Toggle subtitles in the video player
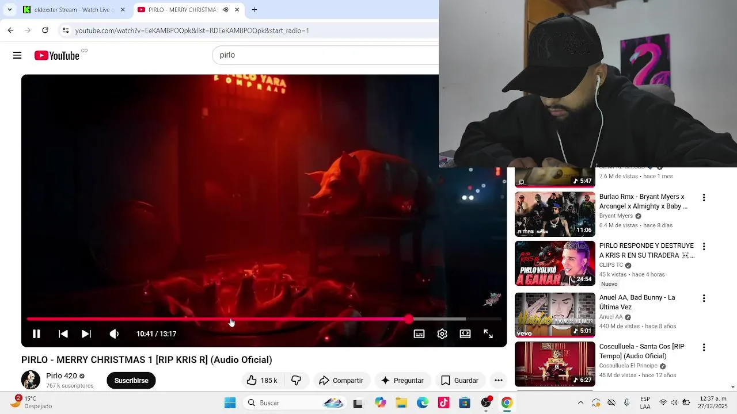The image size is (737, 414). [419, 334]
